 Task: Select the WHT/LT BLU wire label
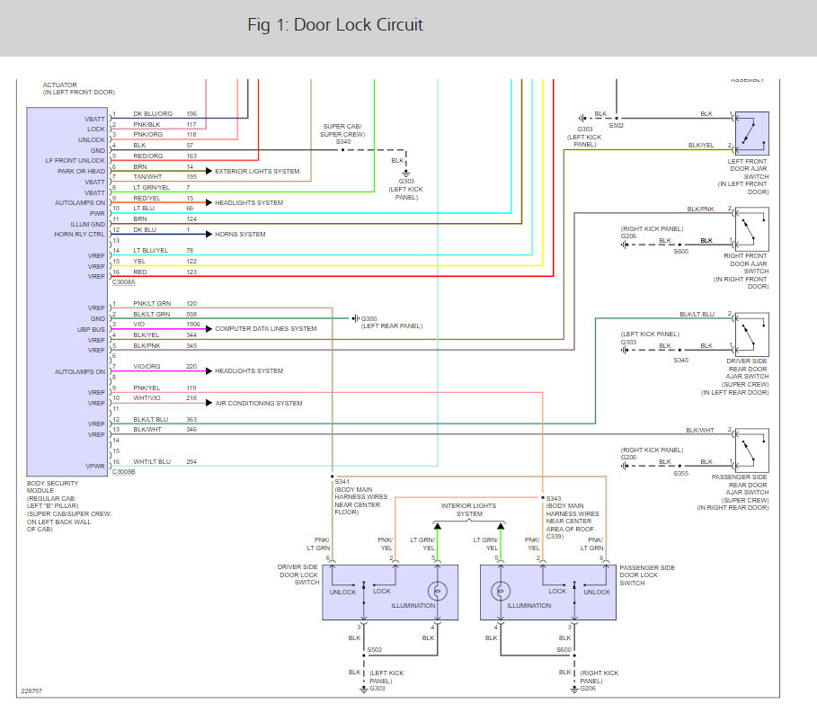click(x=152, y=461)
